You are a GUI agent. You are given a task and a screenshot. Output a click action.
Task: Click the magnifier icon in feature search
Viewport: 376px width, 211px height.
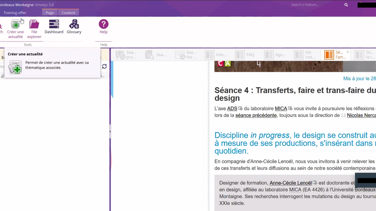pyautogui.click(x=346, y=5)
